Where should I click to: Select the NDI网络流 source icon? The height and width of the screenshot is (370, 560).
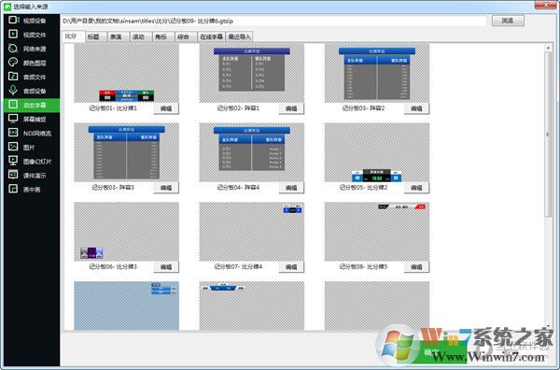[x=13, y=133]
